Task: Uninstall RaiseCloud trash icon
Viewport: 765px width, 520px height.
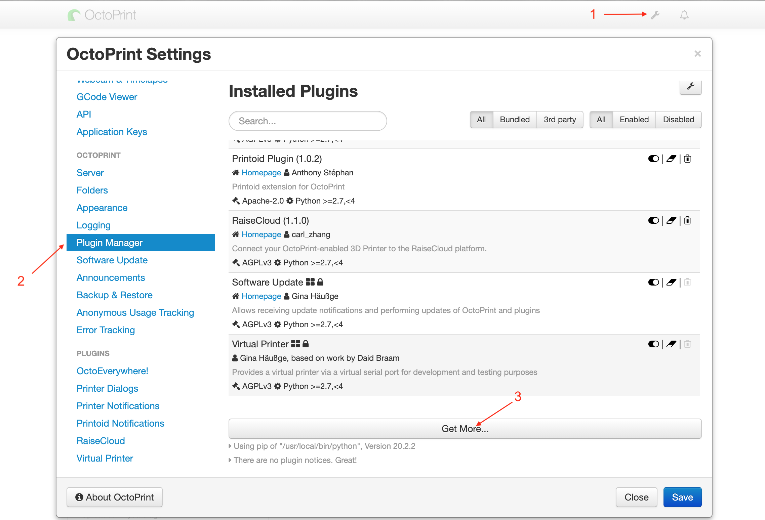Action: pyautogui.click(x=687, y=220)
